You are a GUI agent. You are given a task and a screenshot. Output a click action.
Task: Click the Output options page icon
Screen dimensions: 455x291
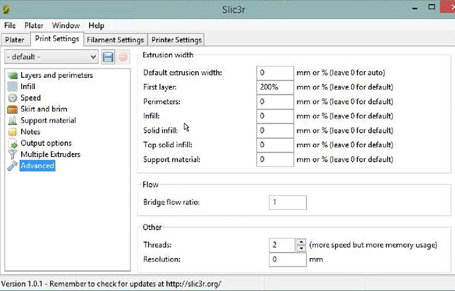point(13,143)
